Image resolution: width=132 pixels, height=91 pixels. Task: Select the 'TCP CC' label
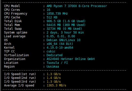[x=9, y=51]
